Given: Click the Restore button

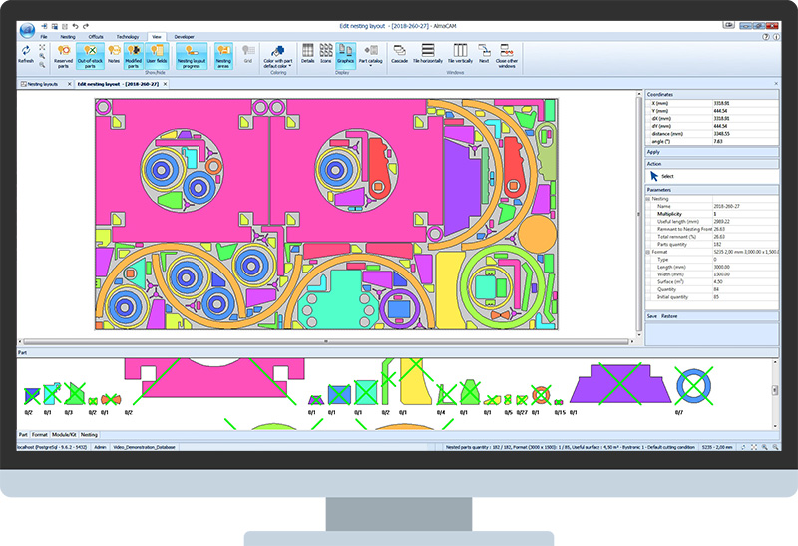Looking at the screenshot, I should (669, 315).
